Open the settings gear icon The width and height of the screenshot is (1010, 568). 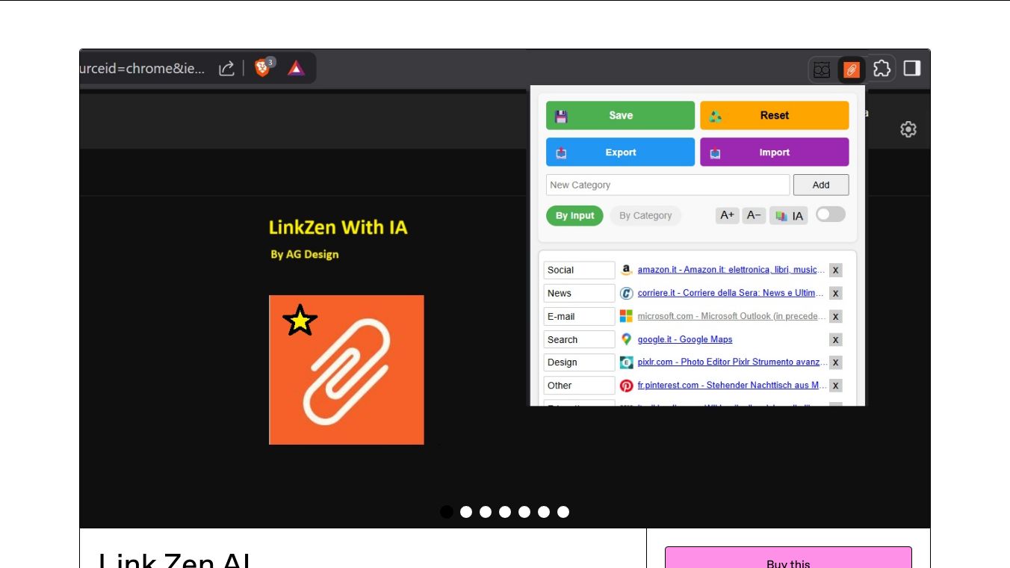[x=908, y=129]
